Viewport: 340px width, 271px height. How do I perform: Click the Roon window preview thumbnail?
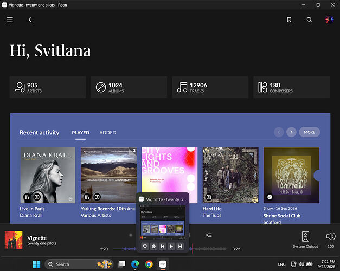point(163,222)
